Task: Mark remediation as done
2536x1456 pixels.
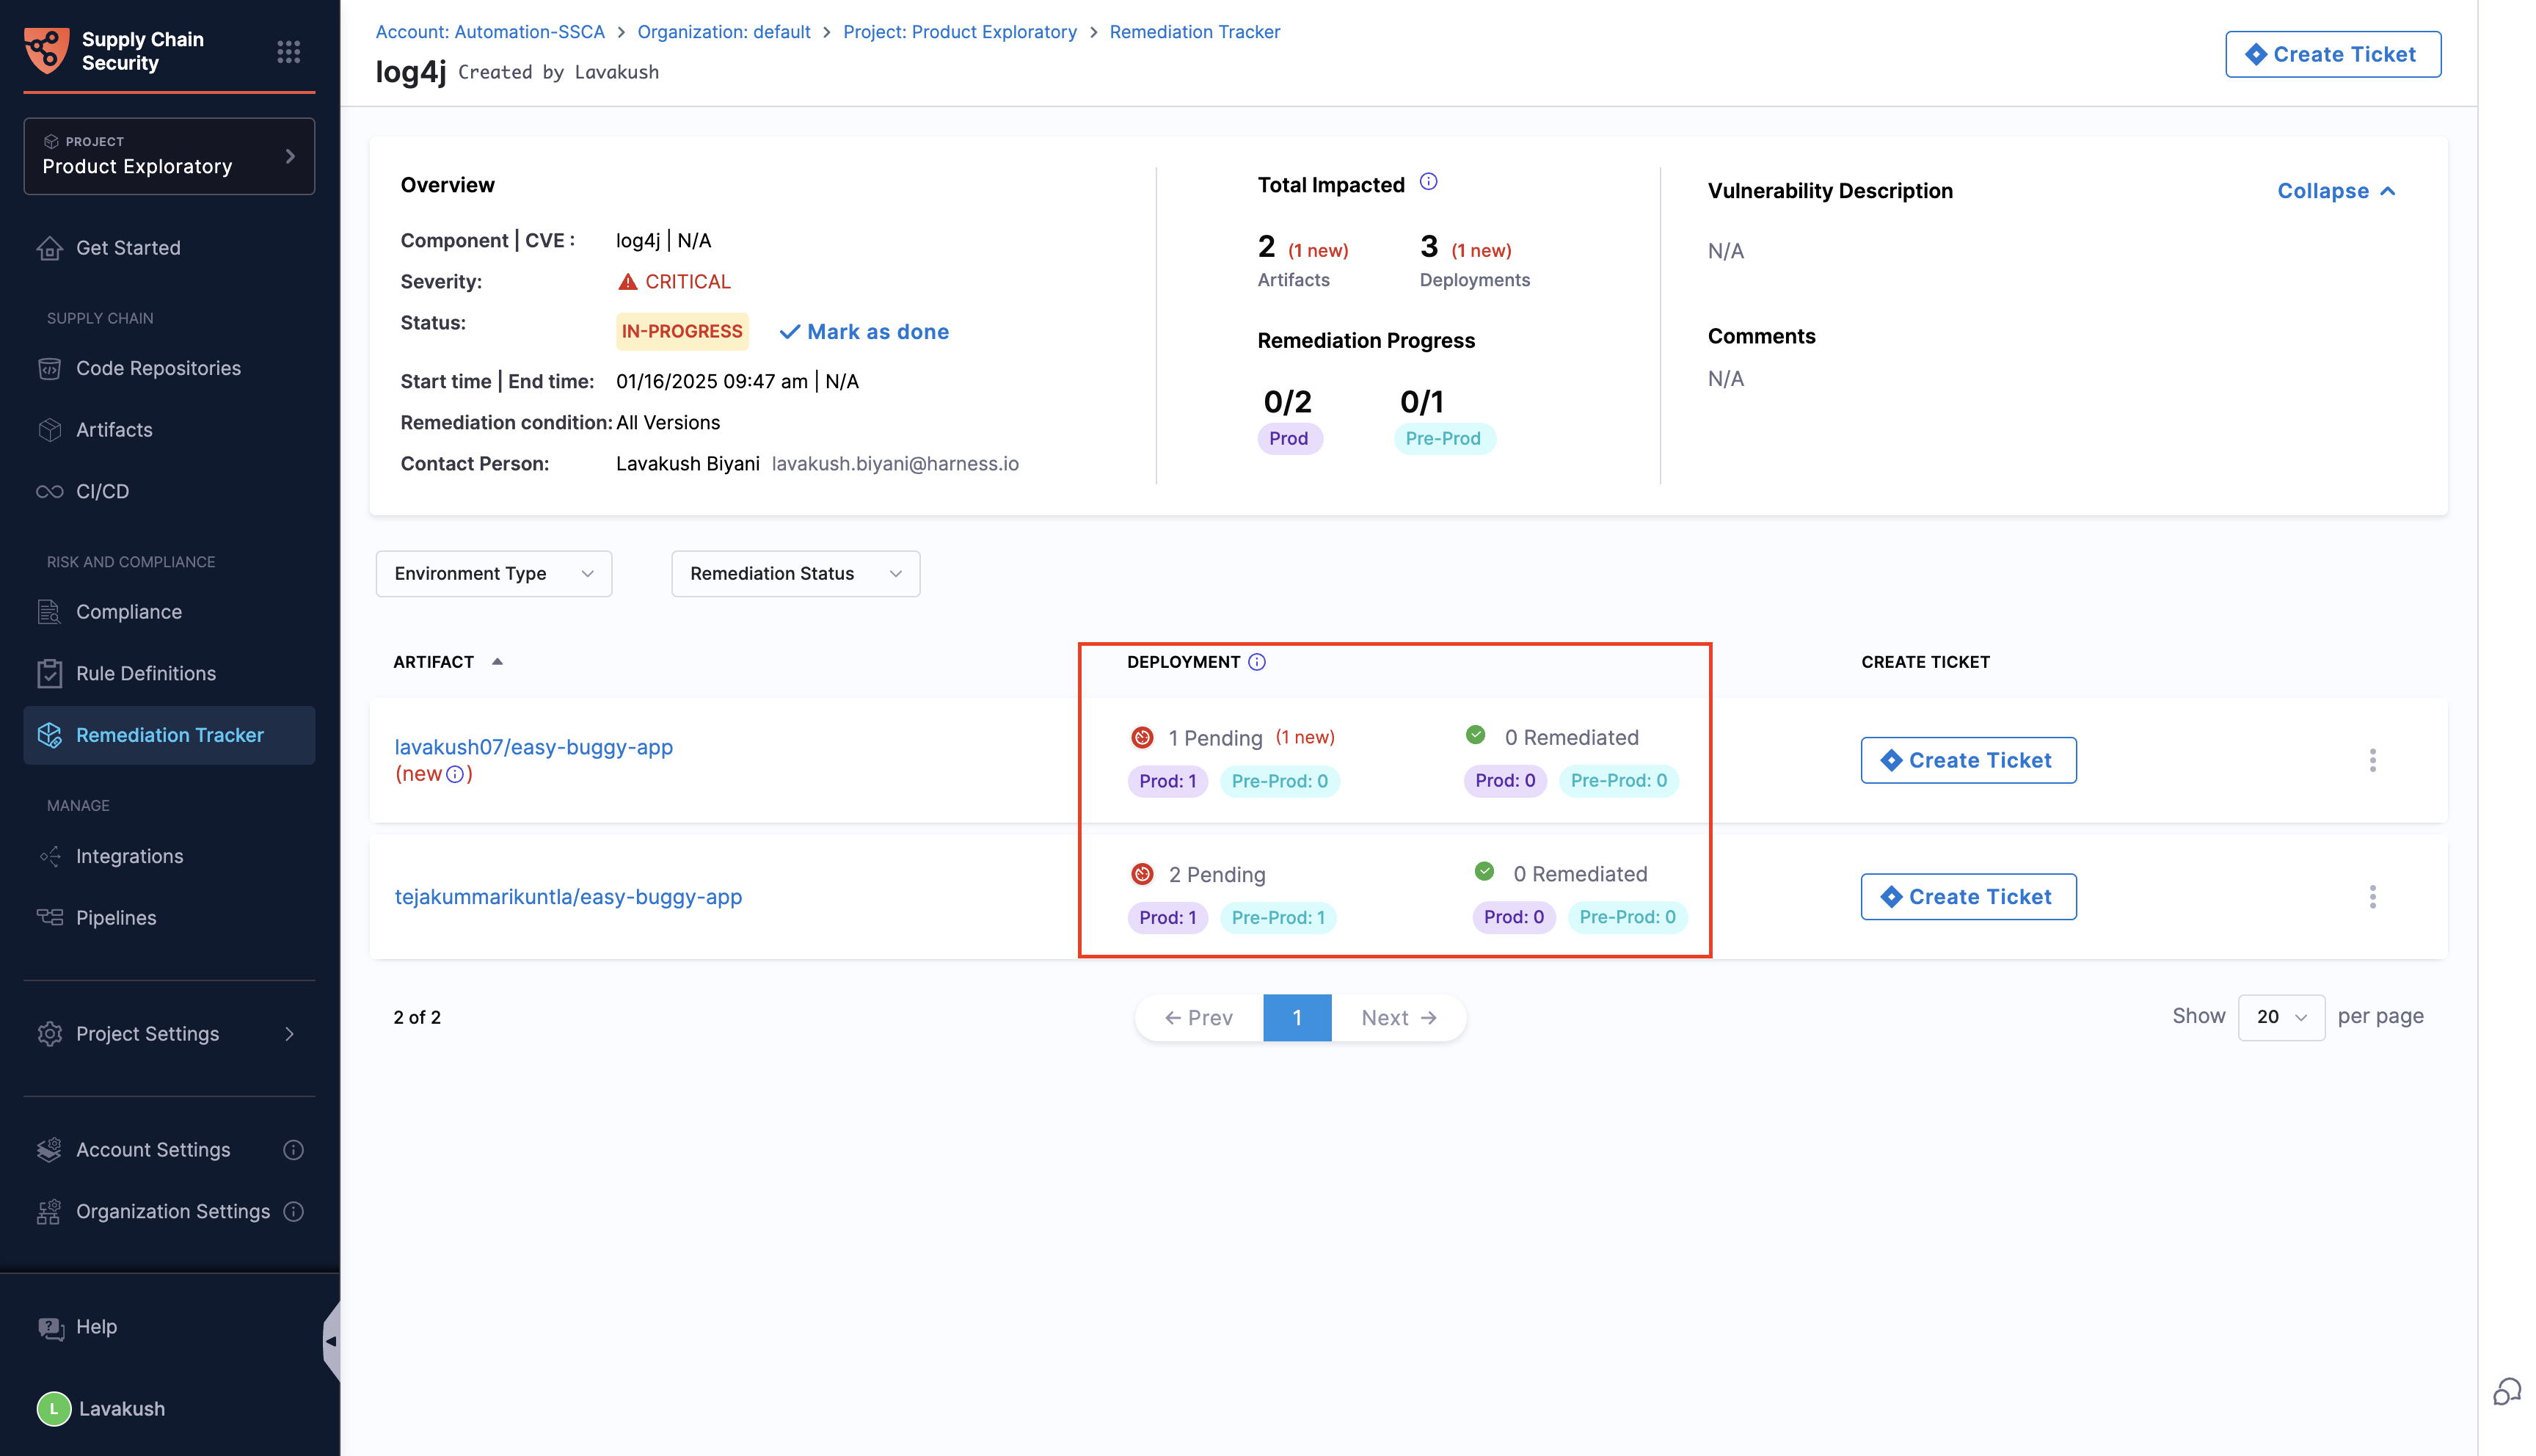Action: (x=864, y=332)
